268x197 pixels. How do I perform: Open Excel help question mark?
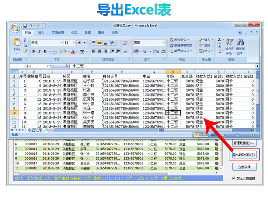[240, 32]
